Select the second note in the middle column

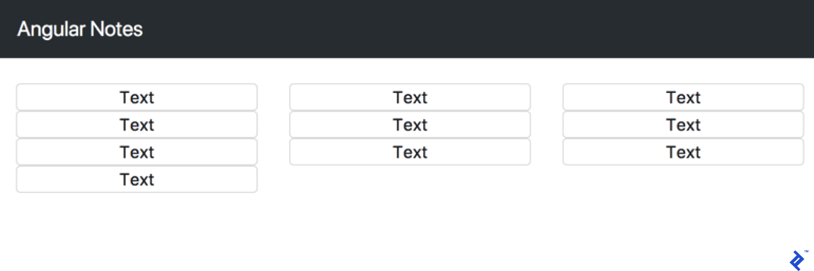click(410, 125)
